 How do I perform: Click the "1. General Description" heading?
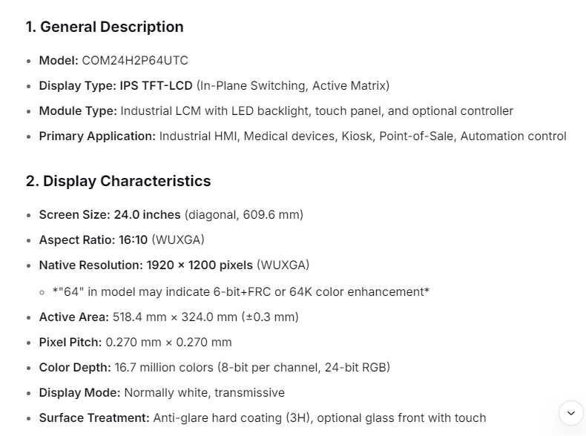(105, 27)
